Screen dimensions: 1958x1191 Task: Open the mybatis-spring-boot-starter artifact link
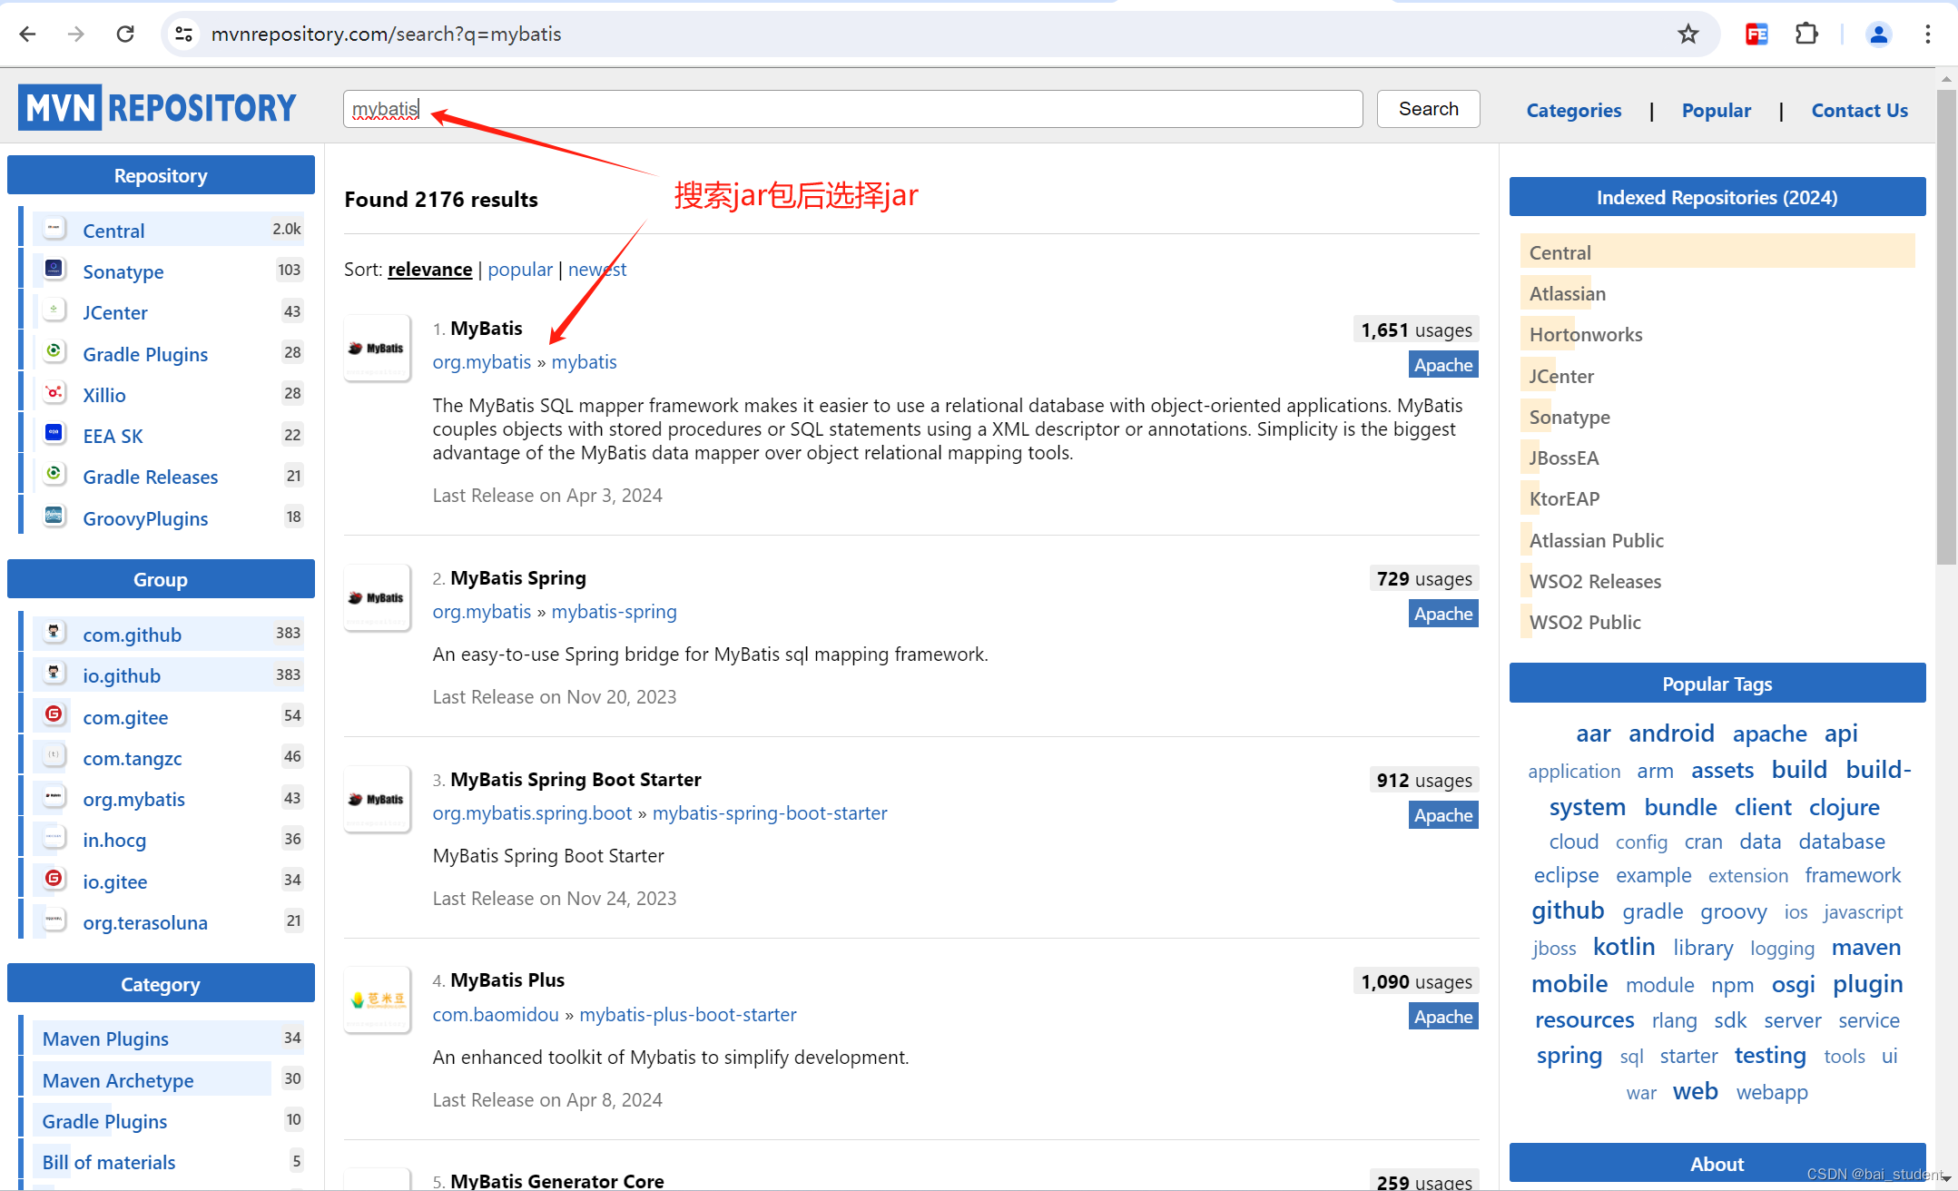pos(769,813)
